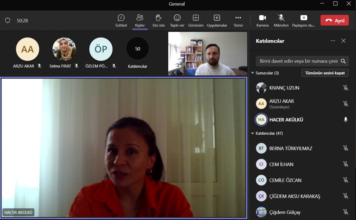Click KIVANÇ UZUN muted mic icon
The height and width of the screenshot is (220, 356).
[x=346, y=88]
